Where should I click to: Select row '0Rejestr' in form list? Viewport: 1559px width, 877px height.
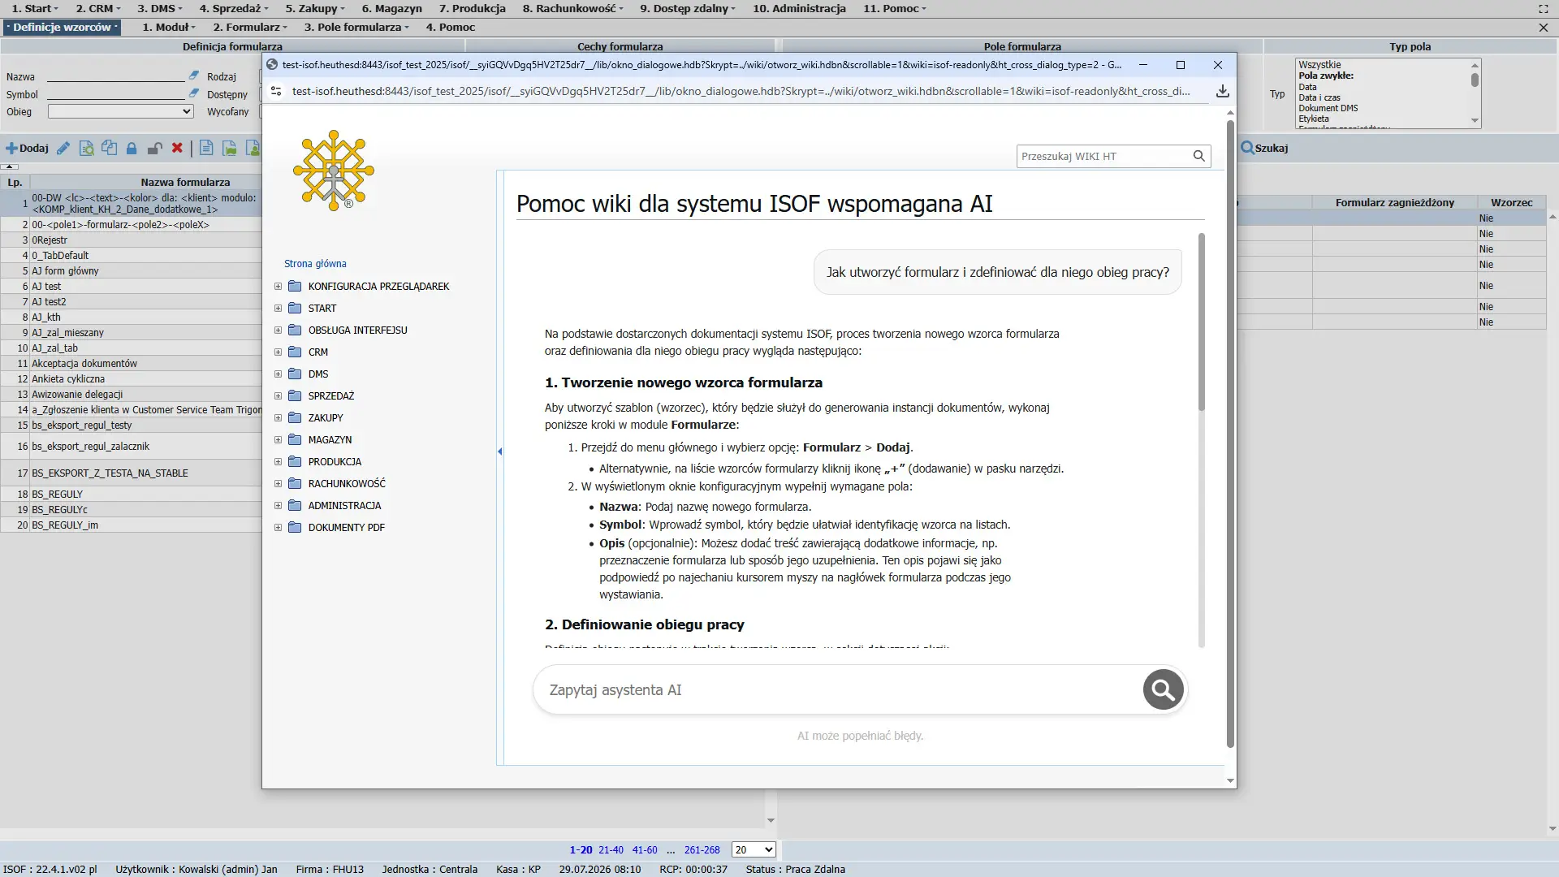pos(131,240)
